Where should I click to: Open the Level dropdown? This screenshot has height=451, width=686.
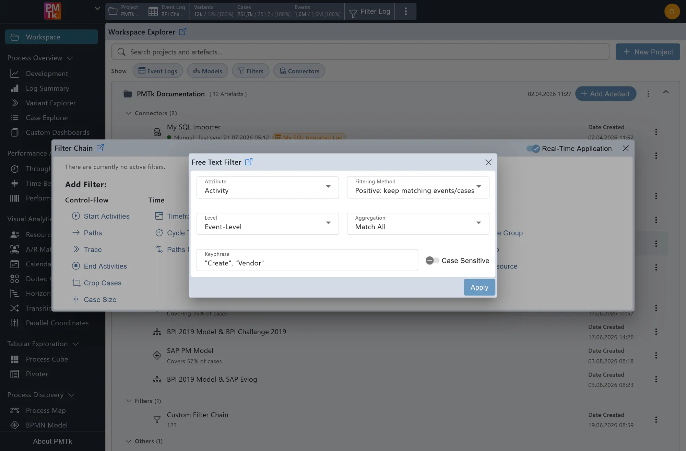[268, 223]
